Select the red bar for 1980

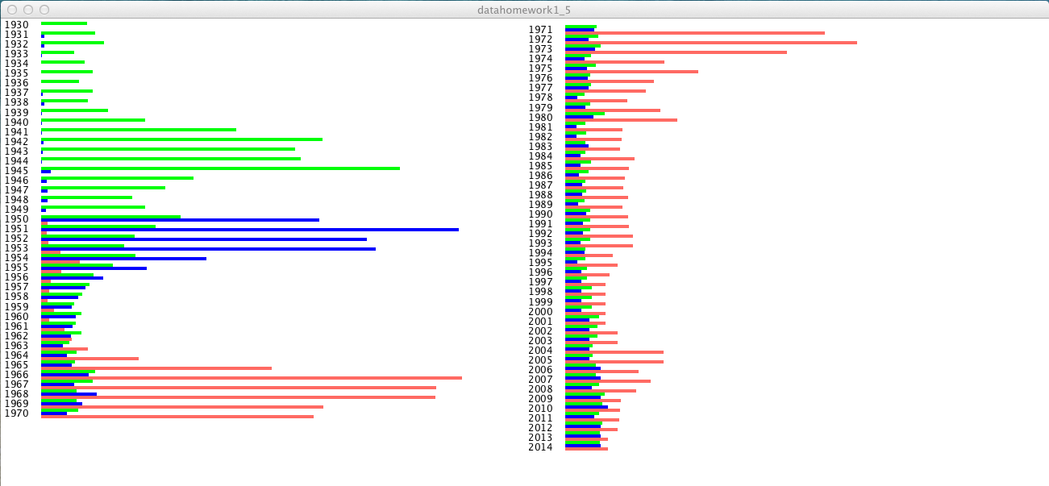coord(645,120)
